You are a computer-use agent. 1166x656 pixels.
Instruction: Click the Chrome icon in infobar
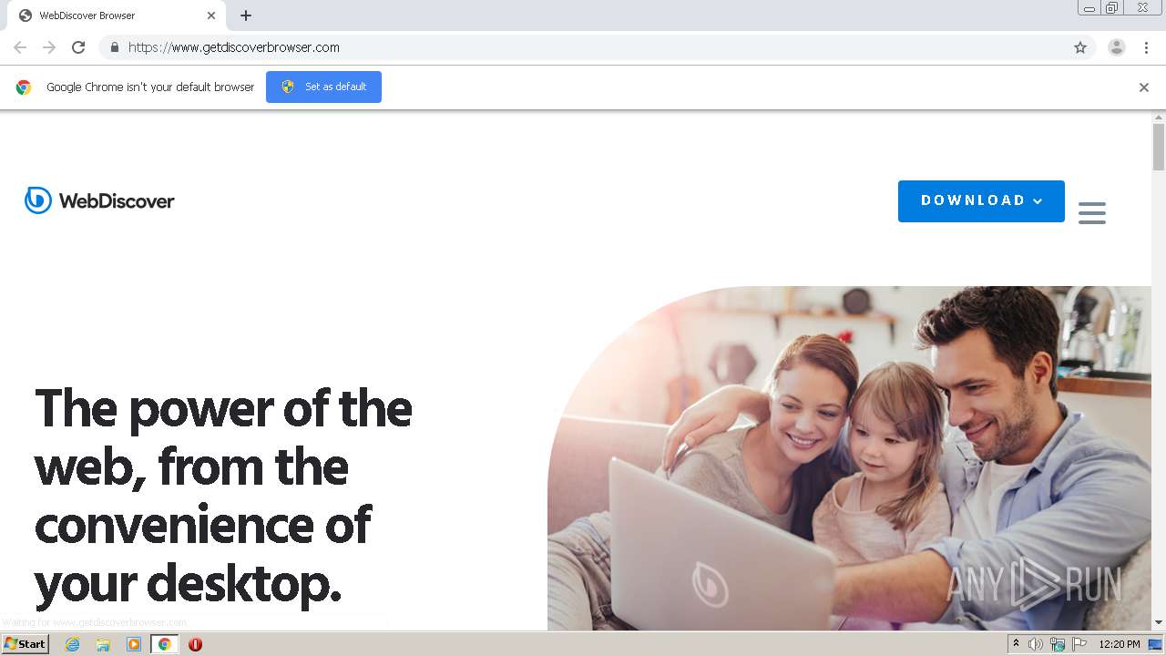[24, 87]
